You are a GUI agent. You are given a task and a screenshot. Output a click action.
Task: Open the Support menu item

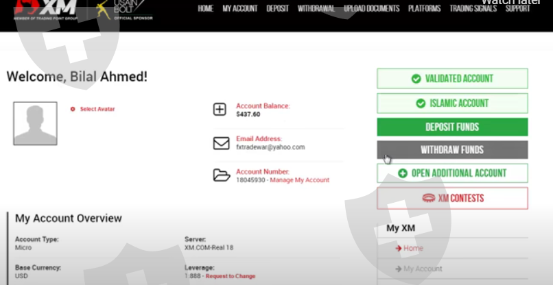click(x=518, y=8)
